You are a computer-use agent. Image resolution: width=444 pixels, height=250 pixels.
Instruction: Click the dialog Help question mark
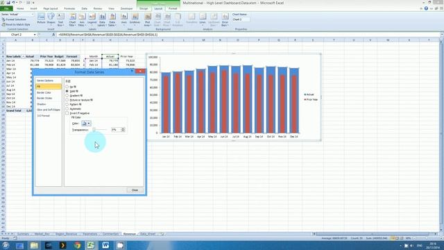132,71
